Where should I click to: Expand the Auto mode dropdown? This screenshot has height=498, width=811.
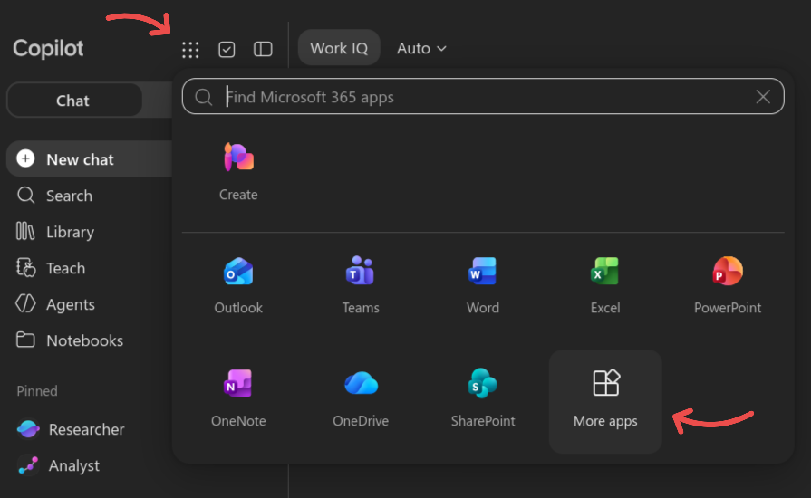pyautogui.click(x=421, y=48)
